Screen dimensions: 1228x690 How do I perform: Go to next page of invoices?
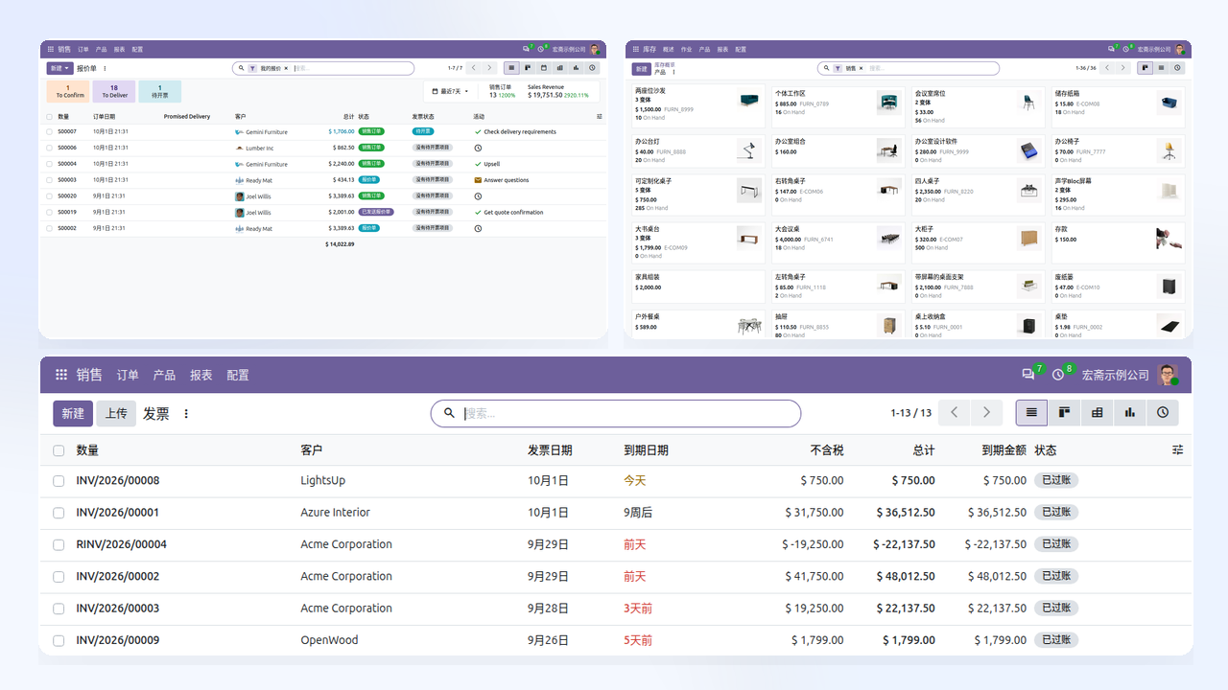pyautogui.click(x=986, y=412)
